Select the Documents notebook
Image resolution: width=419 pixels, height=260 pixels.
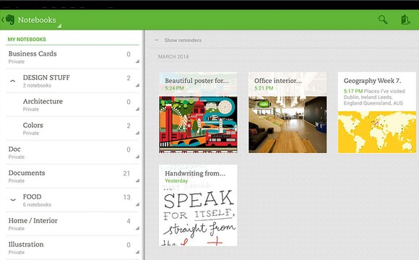tap(72, 176)
